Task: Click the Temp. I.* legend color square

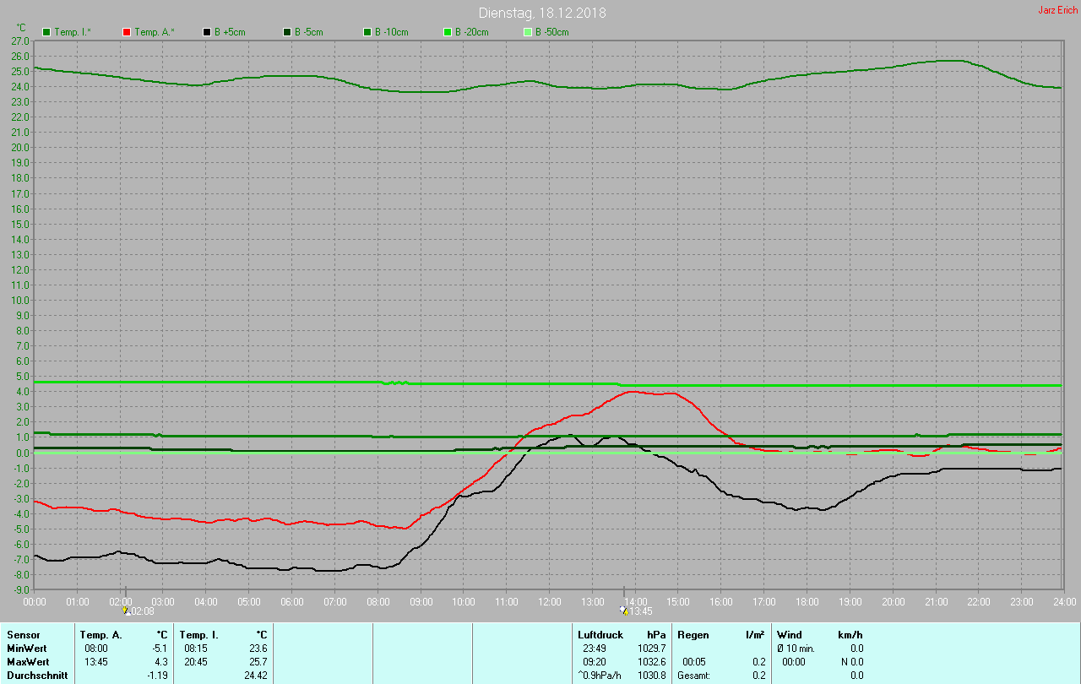Action: click(x=46, y=32)
